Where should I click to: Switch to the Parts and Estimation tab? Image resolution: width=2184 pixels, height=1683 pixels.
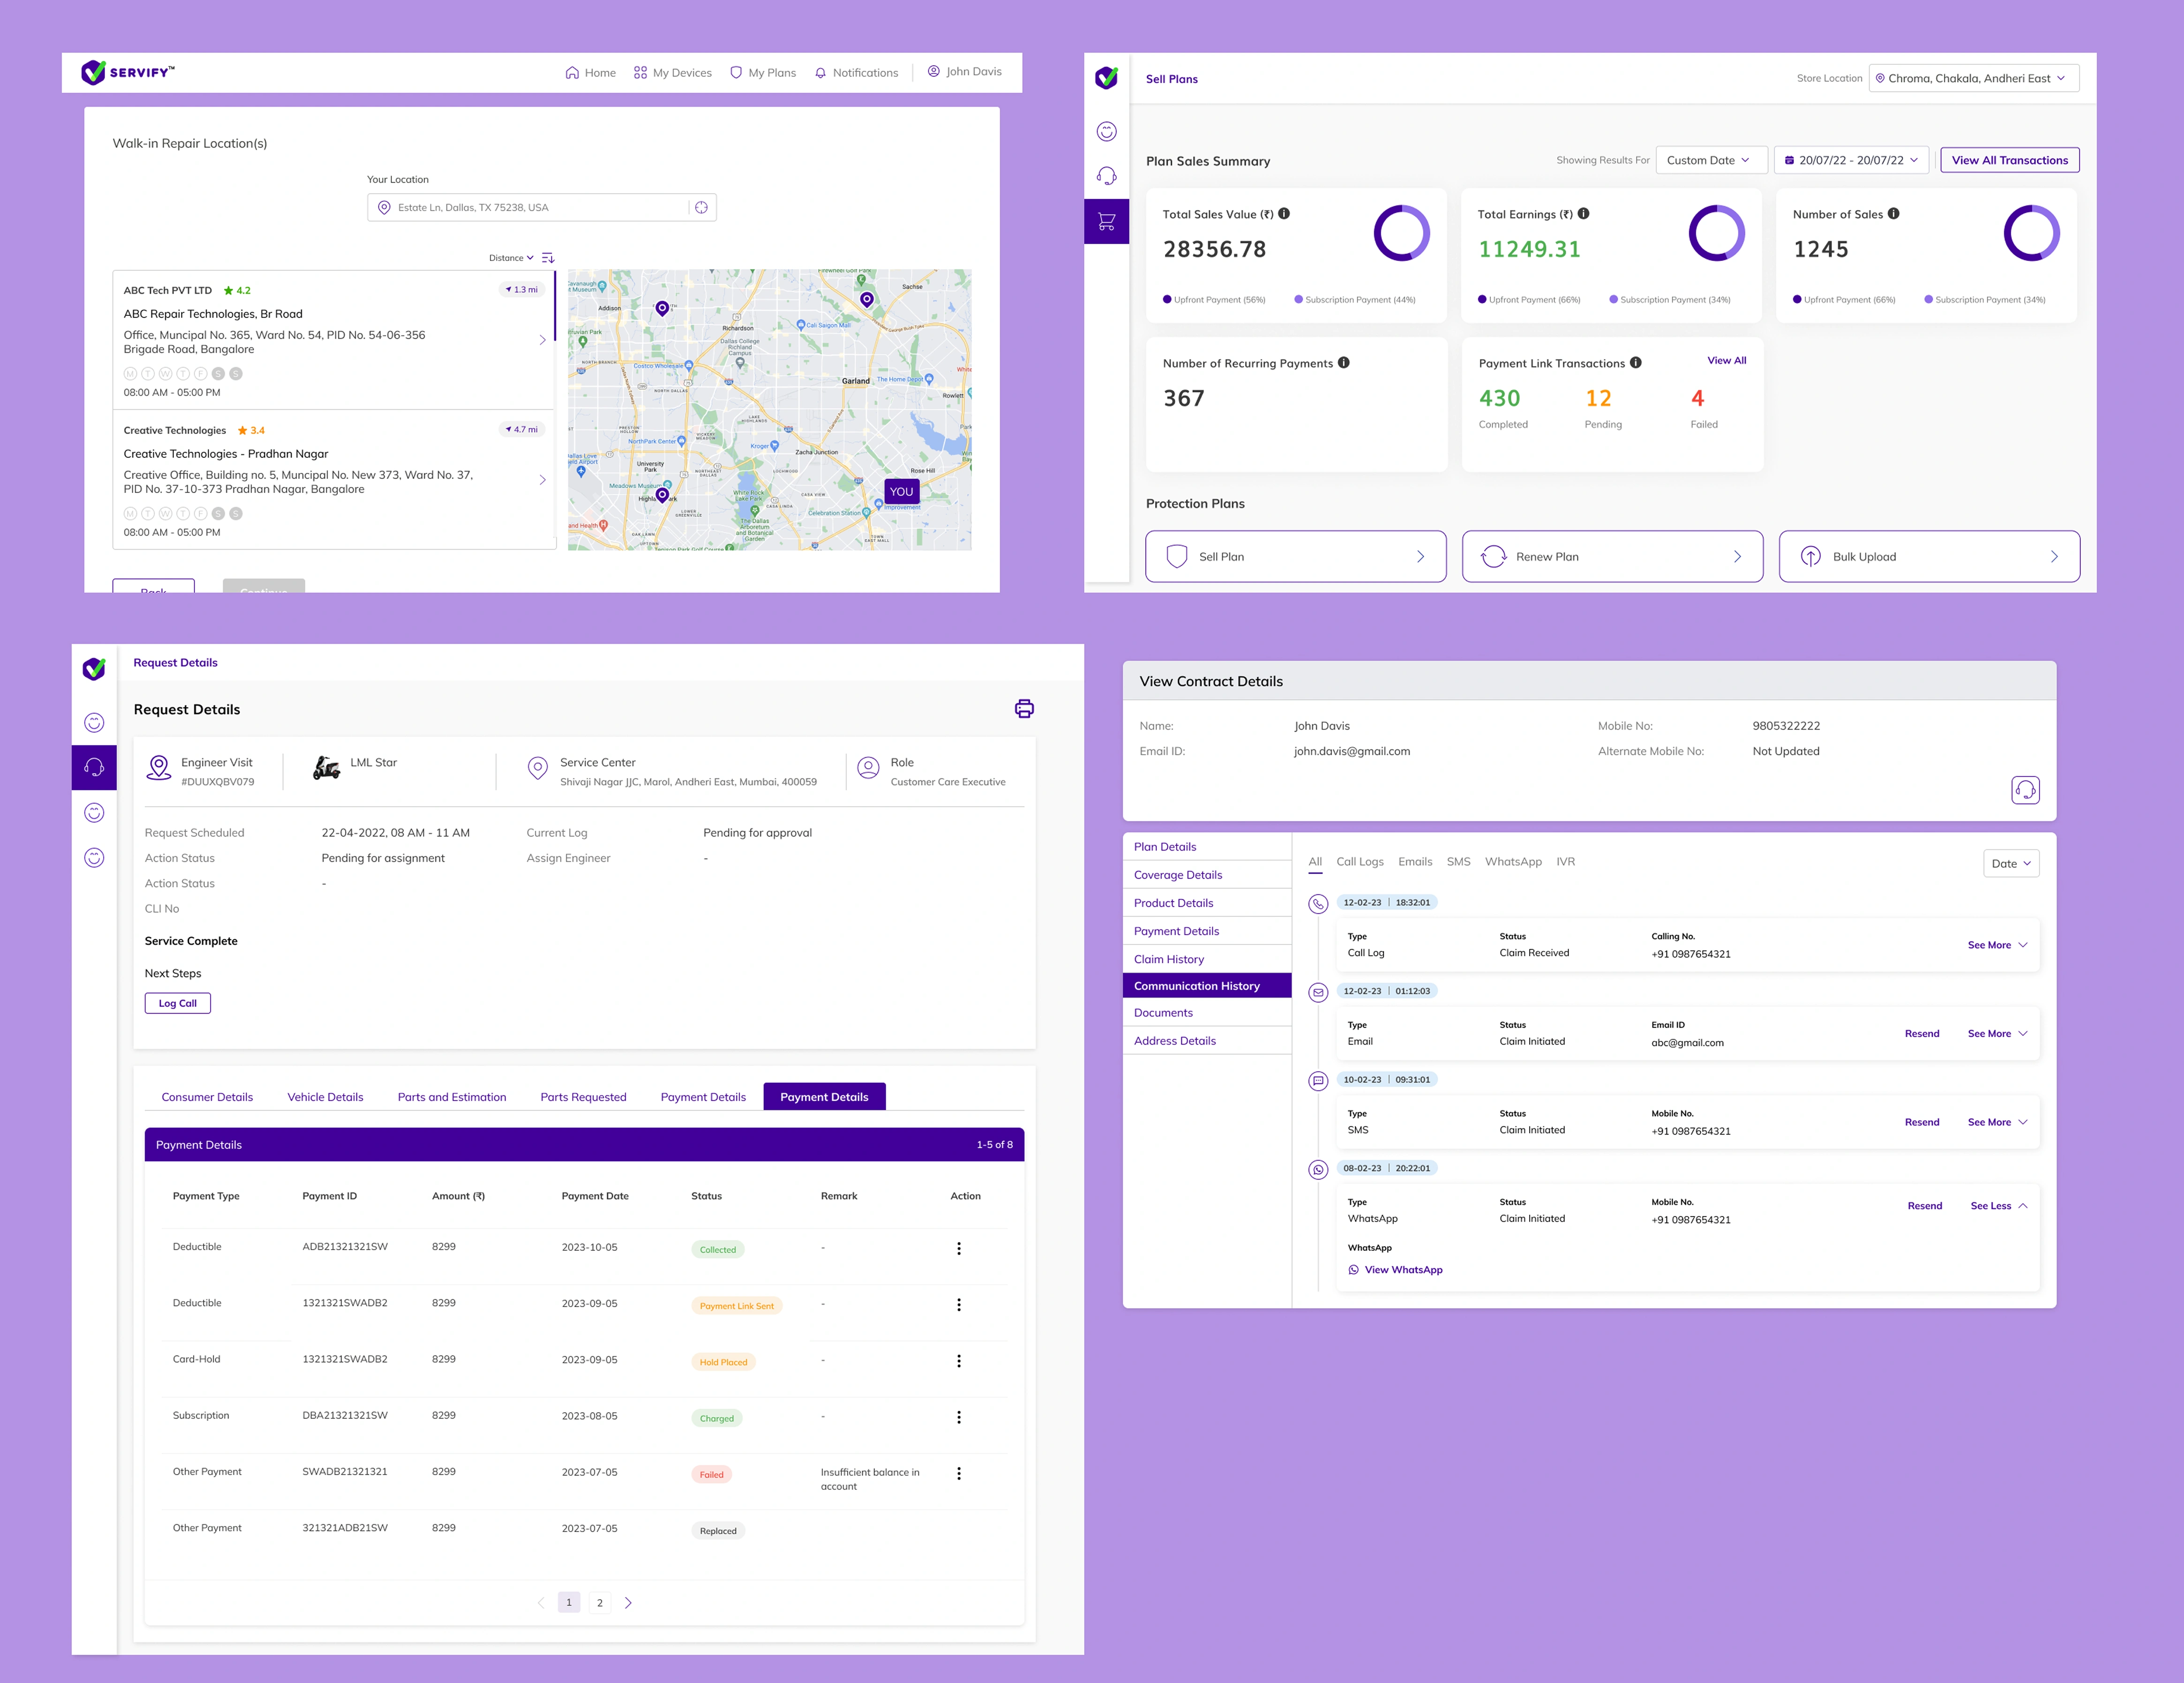pyautogui.click(x=452, y=1097)
